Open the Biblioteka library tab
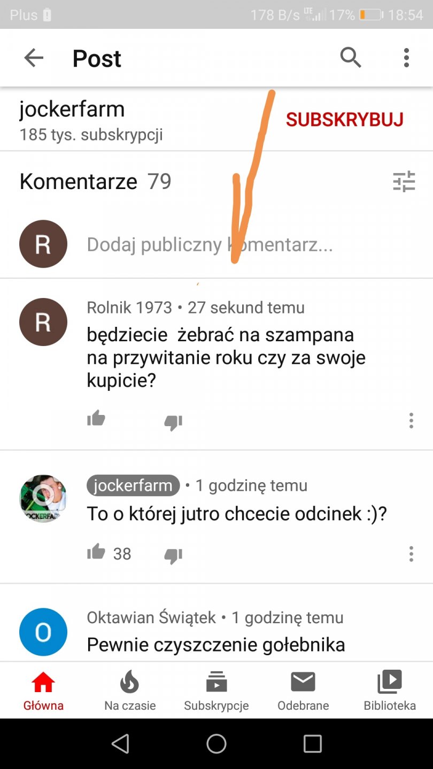 390,690
